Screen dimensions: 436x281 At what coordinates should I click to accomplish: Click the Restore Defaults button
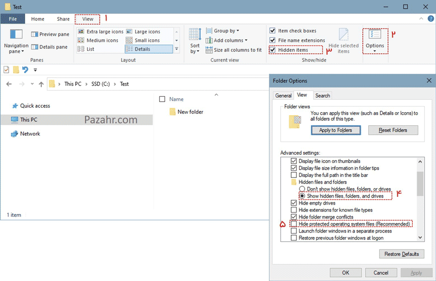(402, 254)
